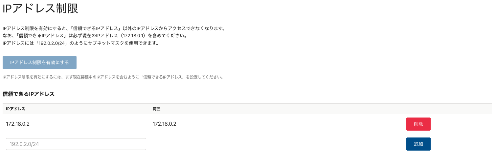Click the first description line about access restriction
The width and height of the screenshot is (497, 164).
click(x=113, y=28)
